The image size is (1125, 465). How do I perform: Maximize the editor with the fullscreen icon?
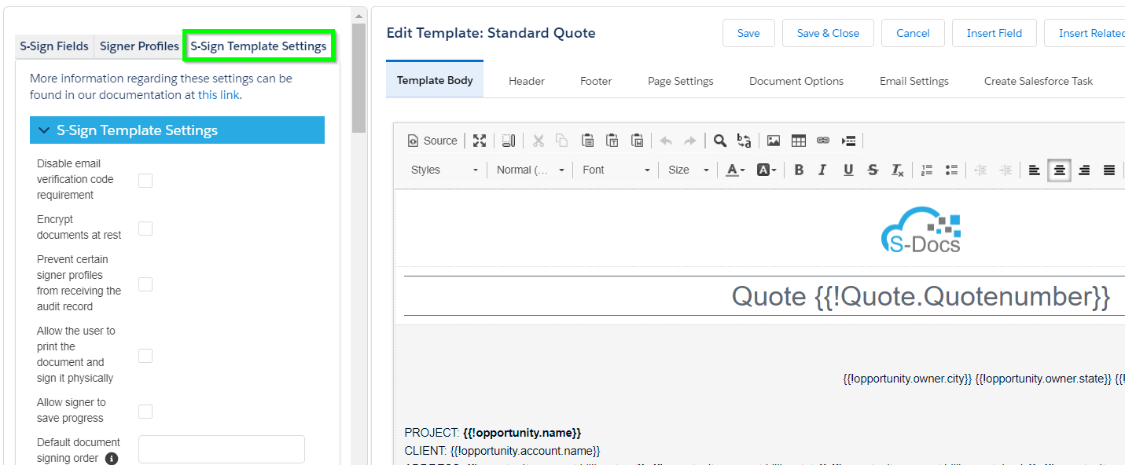(480, 141)
